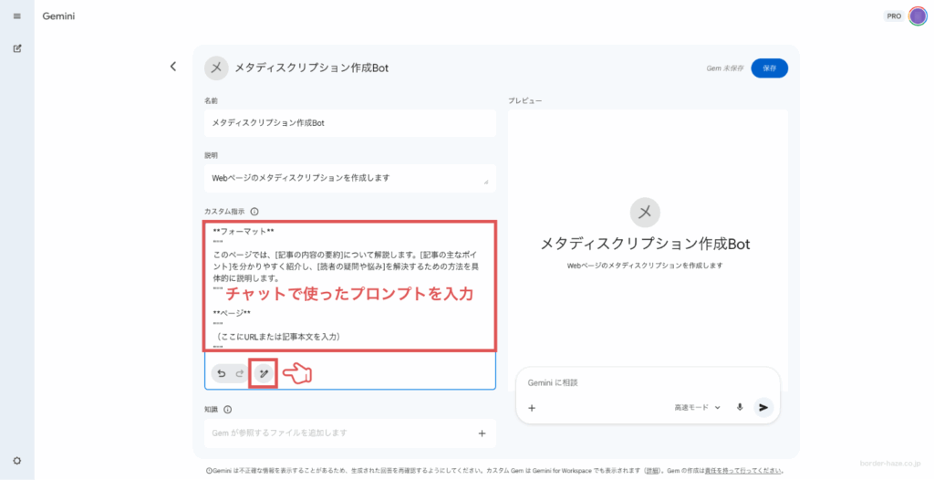The width and height of the screenshot is (934, 480).
Task: Rewrite instructions with the magic wand
Action: 264,374
